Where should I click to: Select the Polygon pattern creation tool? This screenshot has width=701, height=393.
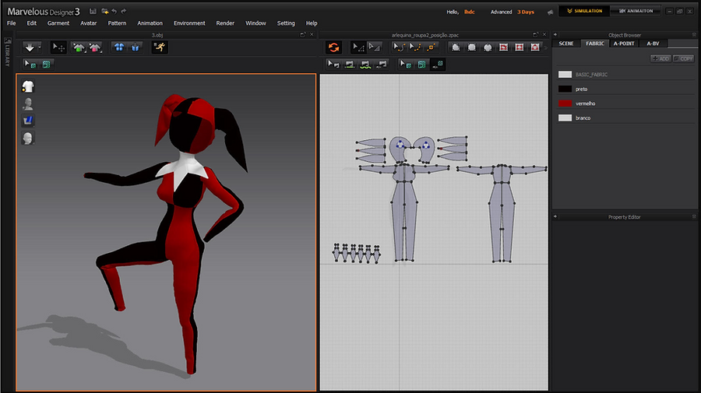[456, 47]
